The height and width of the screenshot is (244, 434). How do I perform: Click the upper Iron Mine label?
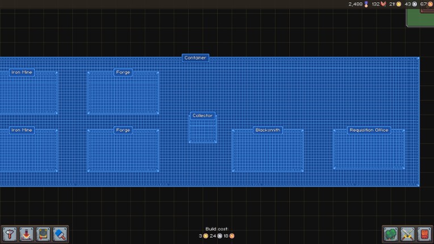[x=22, y=73]
